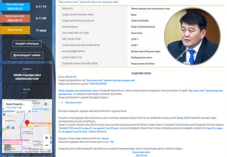The width and height of the screenshot is (227, 157).
Task: Click tender number ТХААГ/202302003 in the table
Action: click(140, 21)
